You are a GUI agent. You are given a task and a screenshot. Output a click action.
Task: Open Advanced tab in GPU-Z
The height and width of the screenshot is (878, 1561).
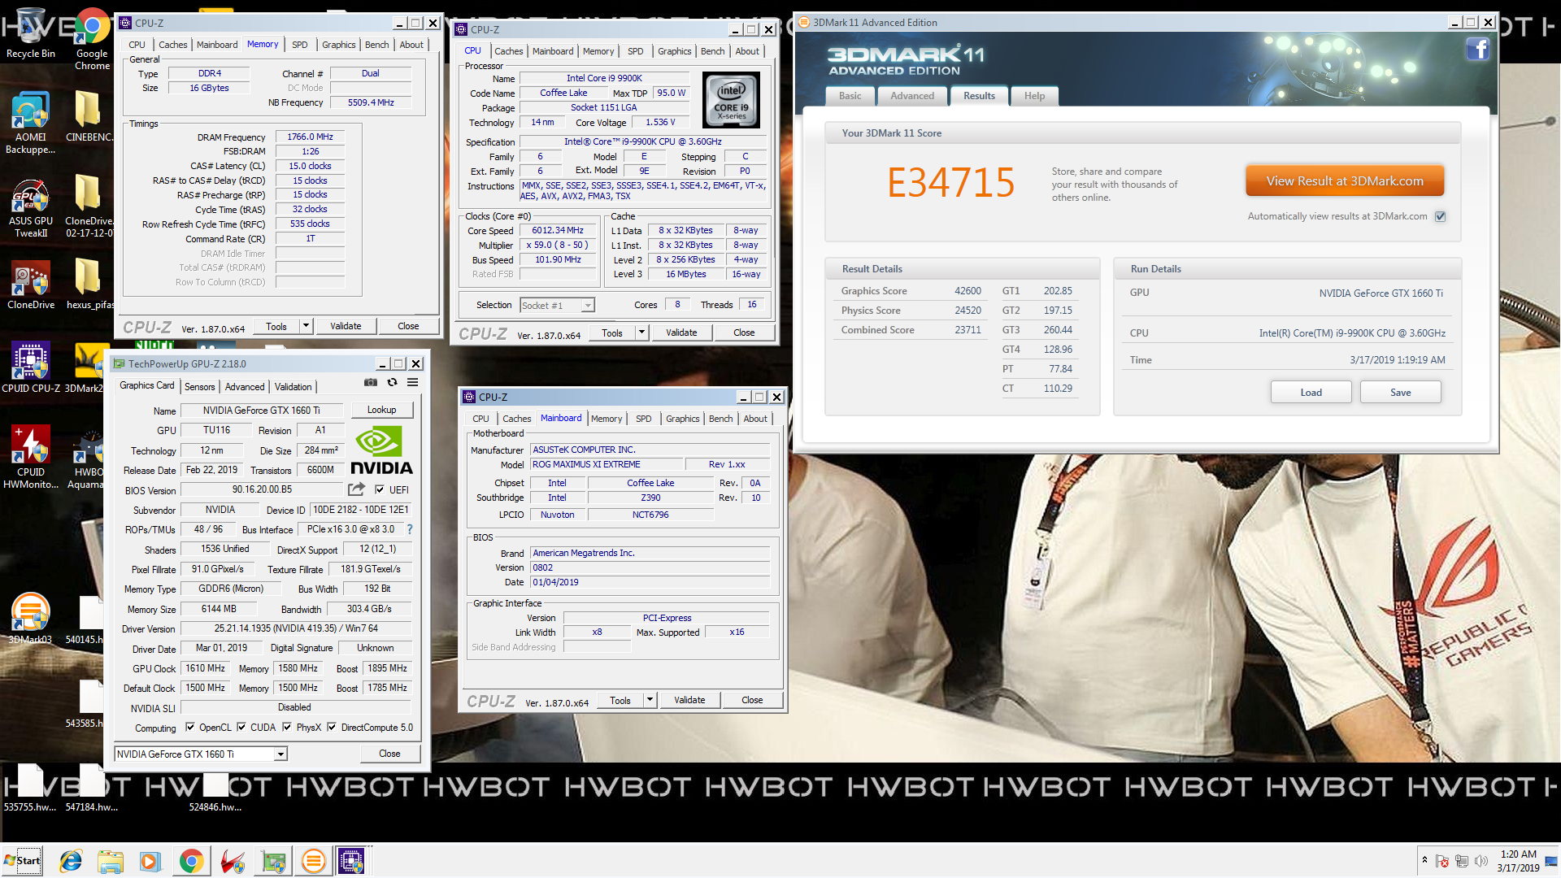(245, 387)
